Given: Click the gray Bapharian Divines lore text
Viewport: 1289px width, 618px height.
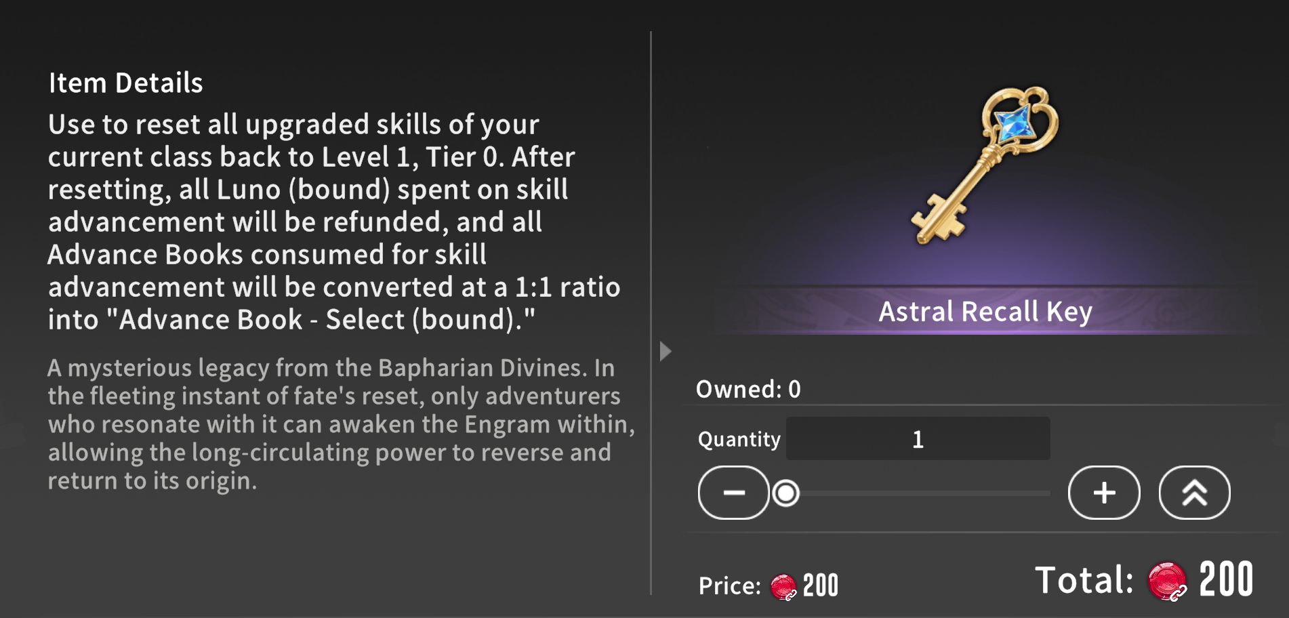Looking at the screenshot, I should coord(342,424).
